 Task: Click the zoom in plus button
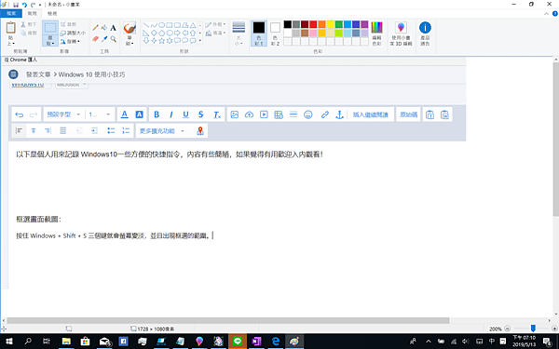point(554,329)
